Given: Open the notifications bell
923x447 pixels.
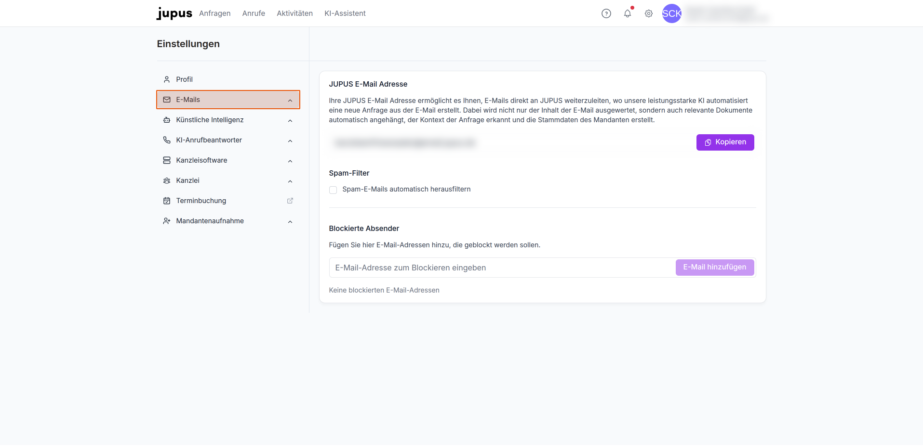Looking at the screenshot, I should tap(628, 13).
